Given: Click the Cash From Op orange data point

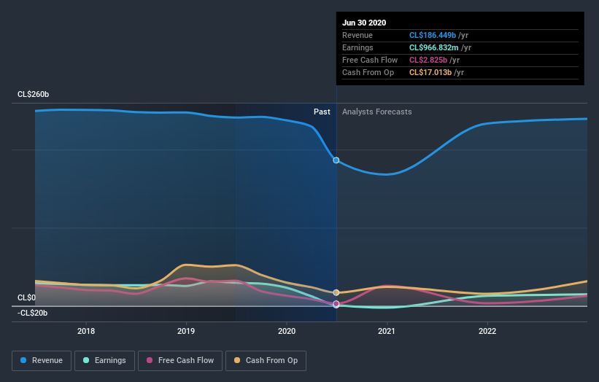Looking at the screenshot, I should click(336, 293).
